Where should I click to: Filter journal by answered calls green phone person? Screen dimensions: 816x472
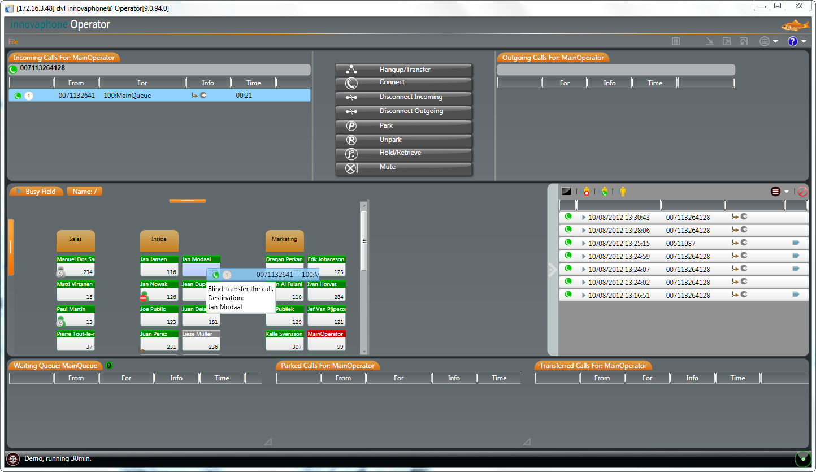(x=605, y=192)
